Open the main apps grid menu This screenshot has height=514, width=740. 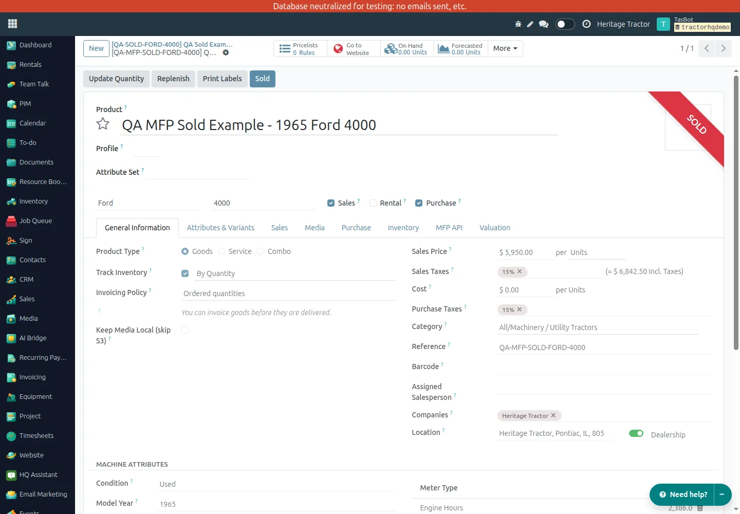click(13, 24)
